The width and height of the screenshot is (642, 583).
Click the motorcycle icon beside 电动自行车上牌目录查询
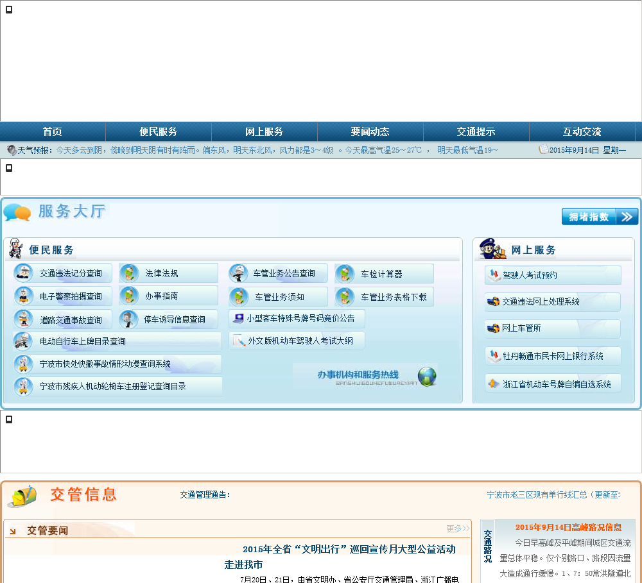pyautogui.click(x=22, y=341)
